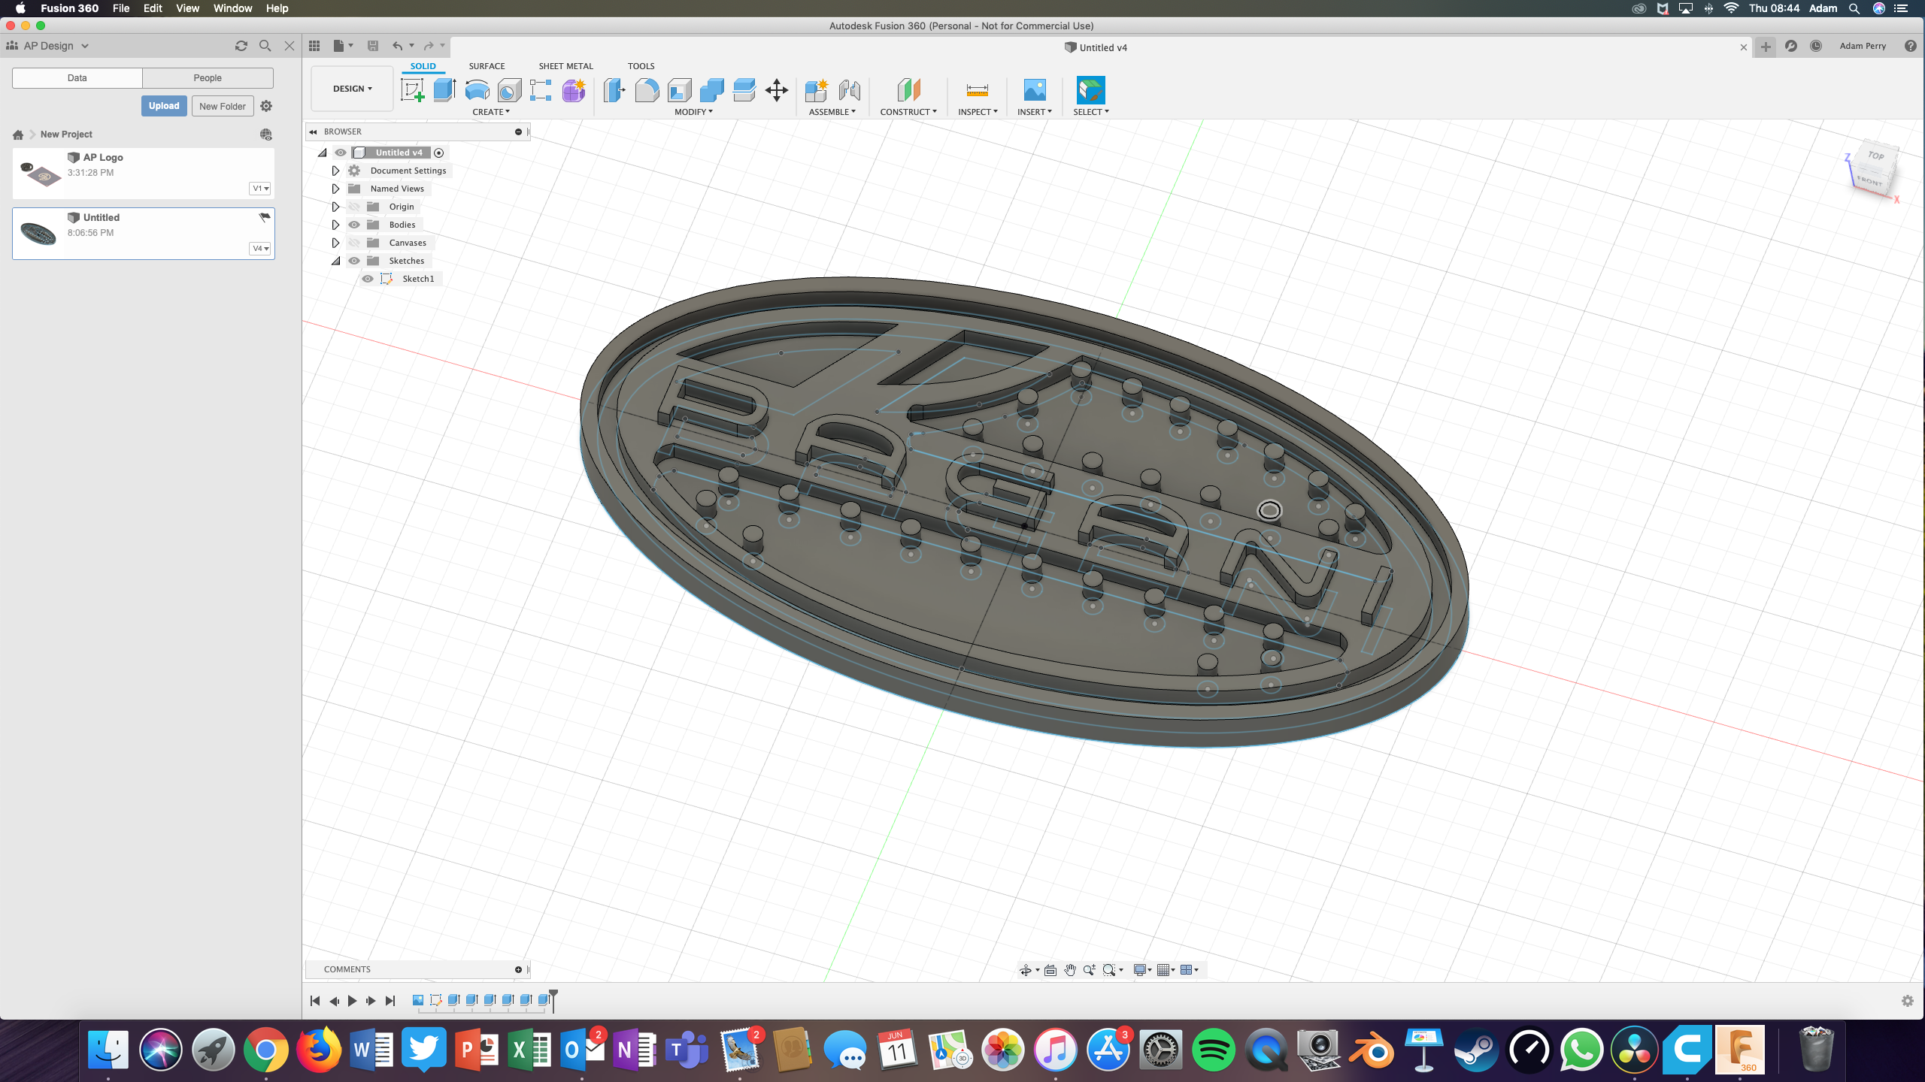Click the Select tool icon
The image size is (1925, 1082).
pos(1091,90)
